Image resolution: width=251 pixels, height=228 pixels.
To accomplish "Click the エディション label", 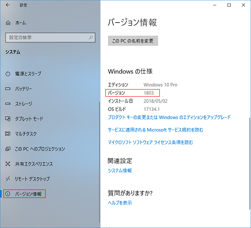I will 118,85.
